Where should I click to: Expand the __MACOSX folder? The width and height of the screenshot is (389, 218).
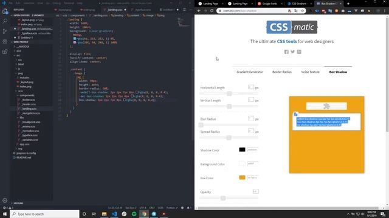pyautogui.click(x=22, y=47)
